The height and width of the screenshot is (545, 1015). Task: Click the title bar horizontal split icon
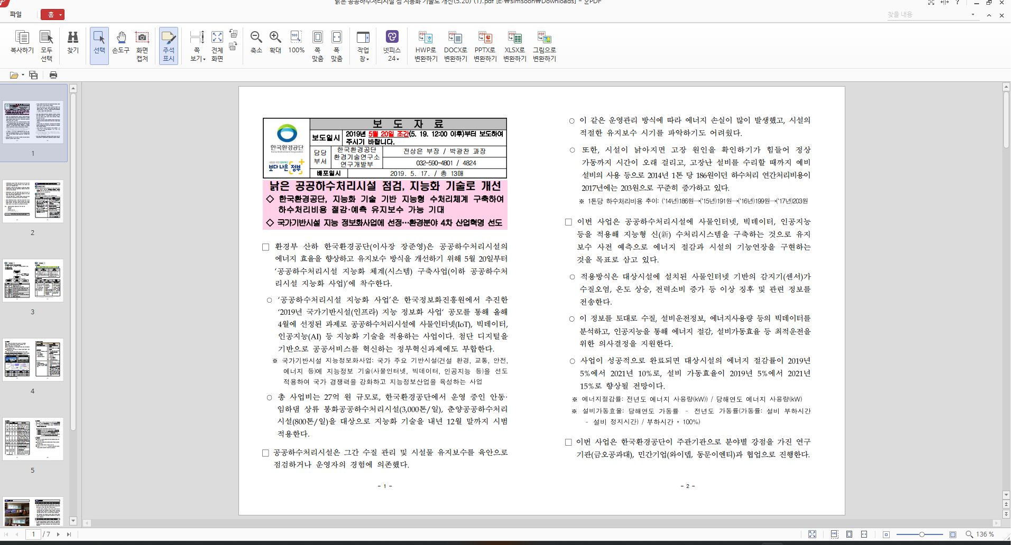coord(945,3)
